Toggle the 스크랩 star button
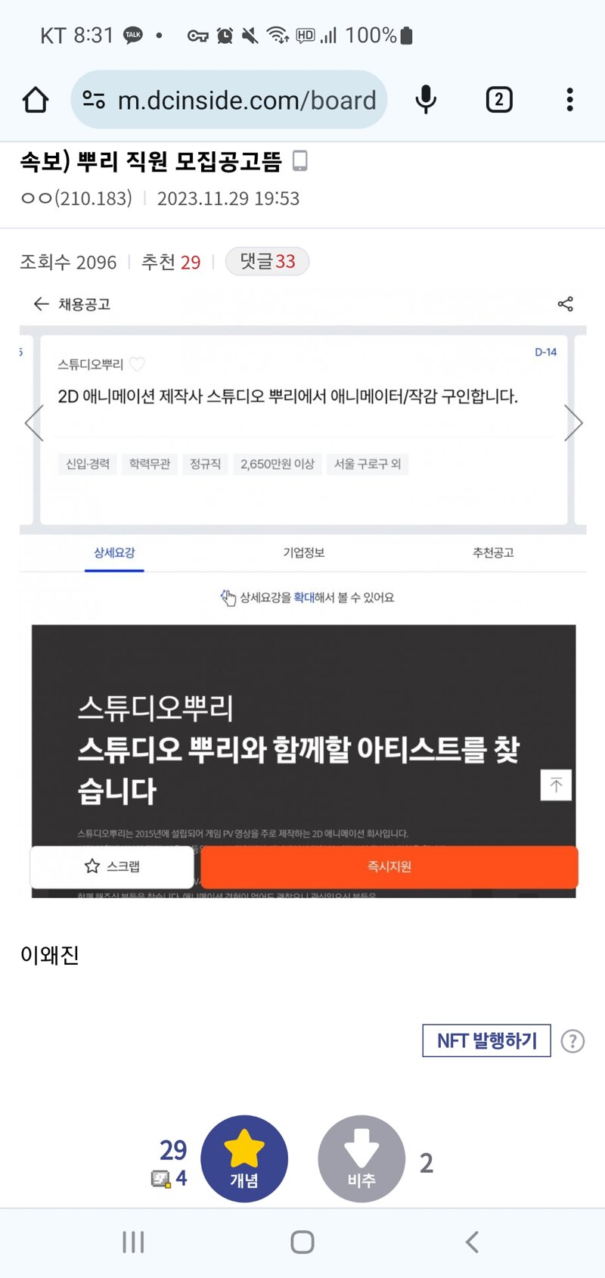This screenshot has width=605, height=1278. point(112,866)
